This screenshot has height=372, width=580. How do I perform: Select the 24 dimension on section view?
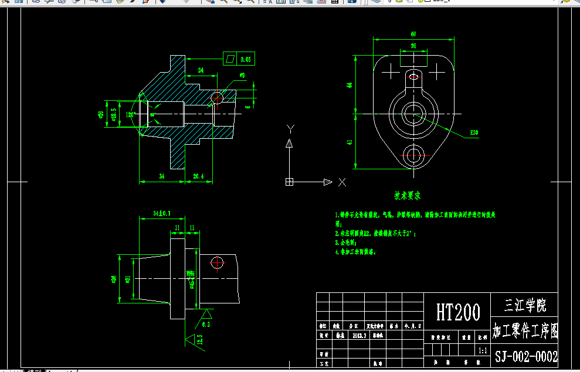(201, 70)
